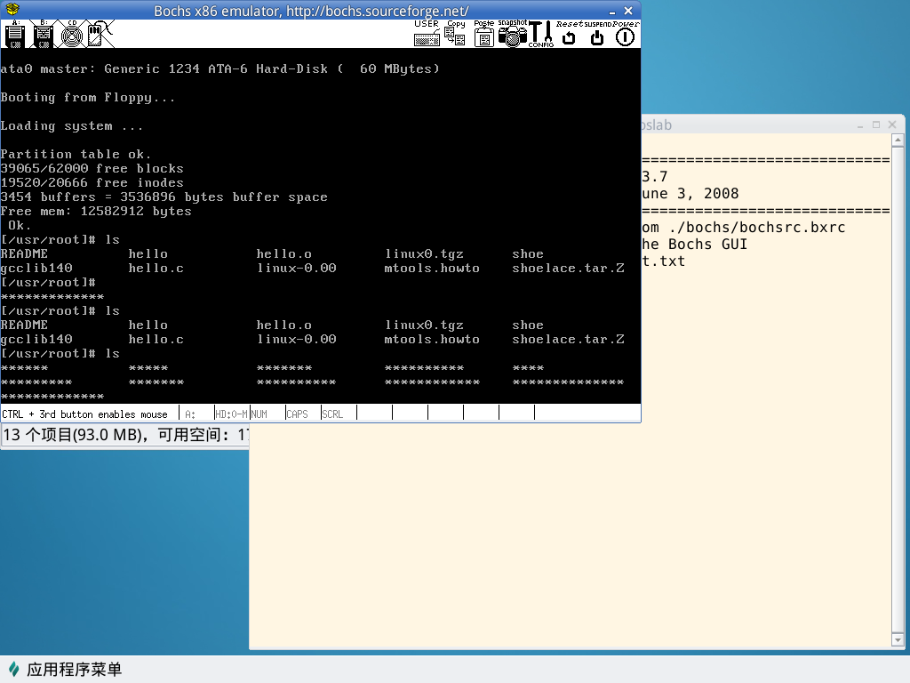Open the CONFIG tools icon
Viewport: 910px width, 683px height.
pos(540,35)
